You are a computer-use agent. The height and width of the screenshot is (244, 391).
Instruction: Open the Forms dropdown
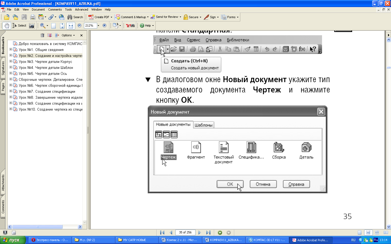click(x=238, y=17)
